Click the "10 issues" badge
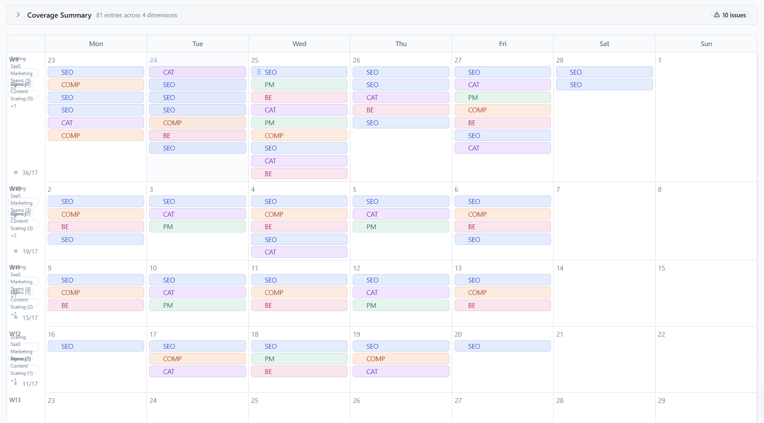This screenshot has width=764, height=423. coord(729,15)
